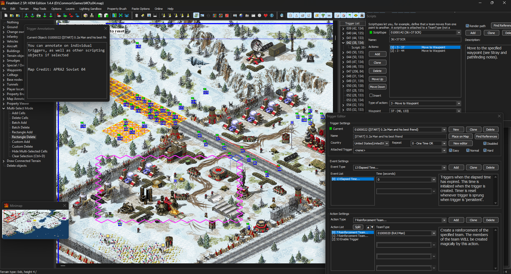Select the raise terrain height tool

click(26, 15)
